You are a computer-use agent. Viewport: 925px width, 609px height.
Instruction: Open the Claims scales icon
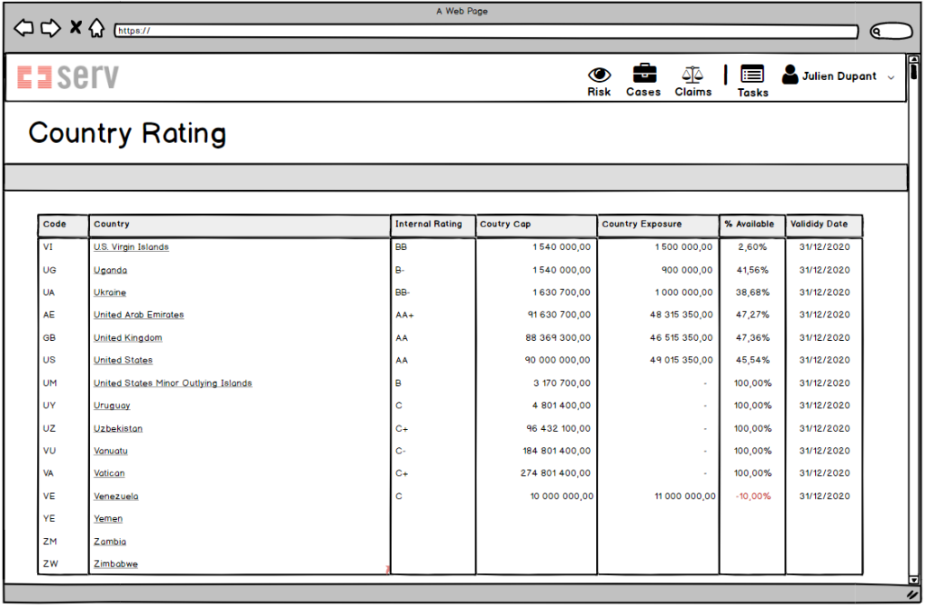pos(693,74)
